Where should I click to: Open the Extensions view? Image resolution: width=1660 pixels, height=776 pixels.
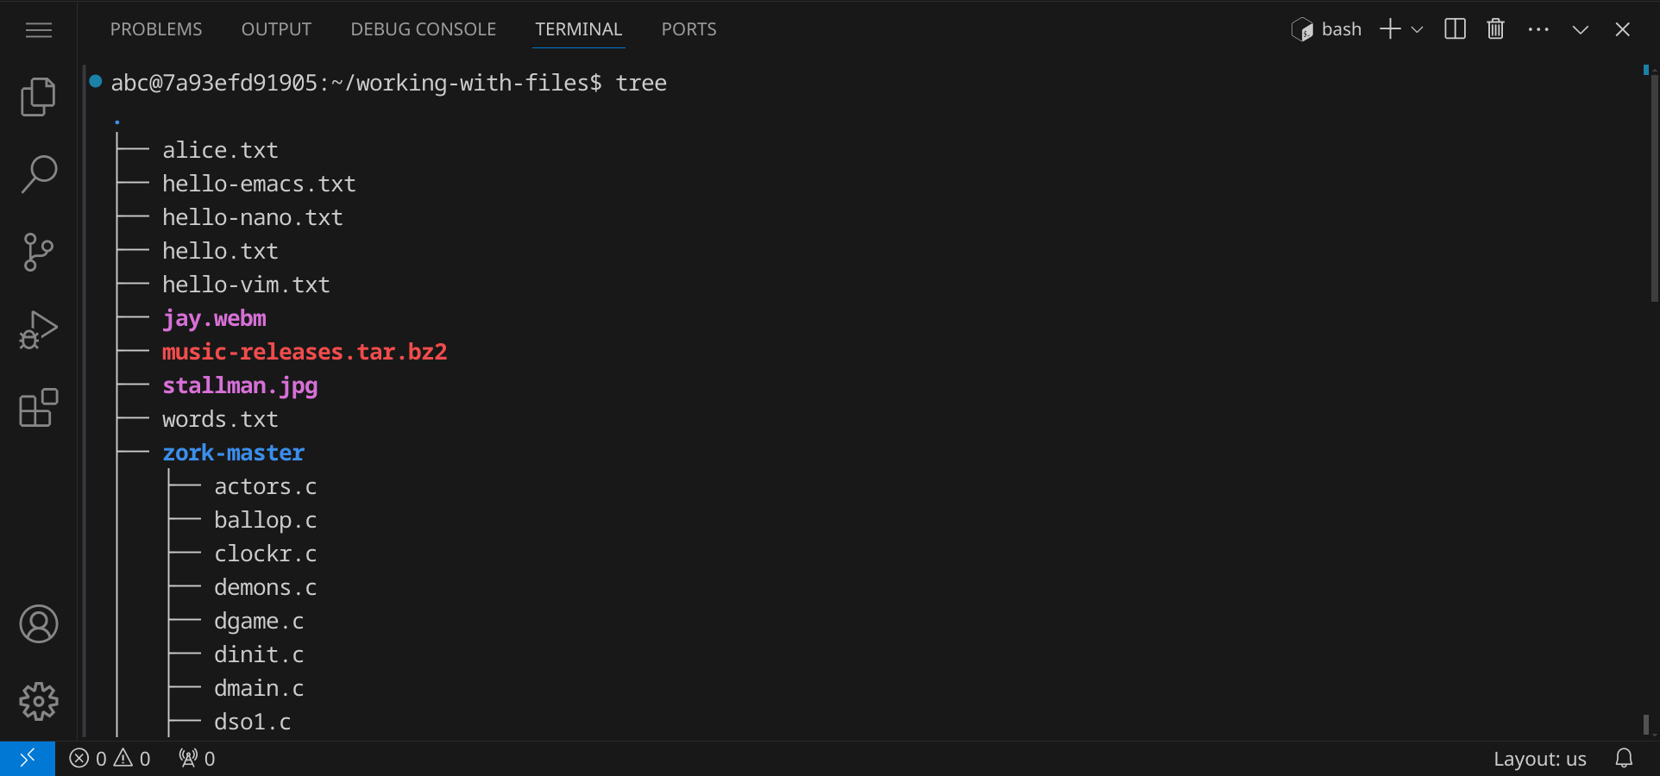coord(38,408)
